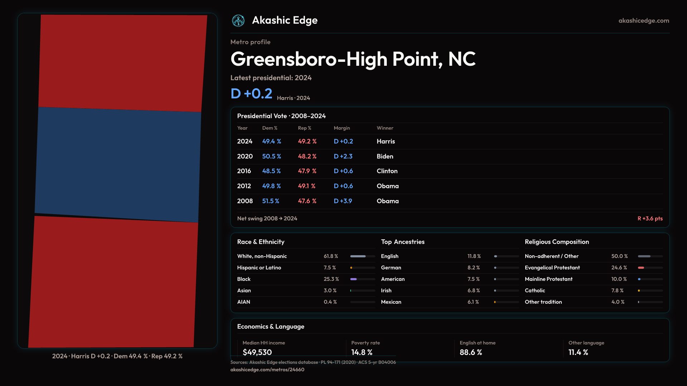Click the Margin column header
687x386 pixels.
point(341,128)
